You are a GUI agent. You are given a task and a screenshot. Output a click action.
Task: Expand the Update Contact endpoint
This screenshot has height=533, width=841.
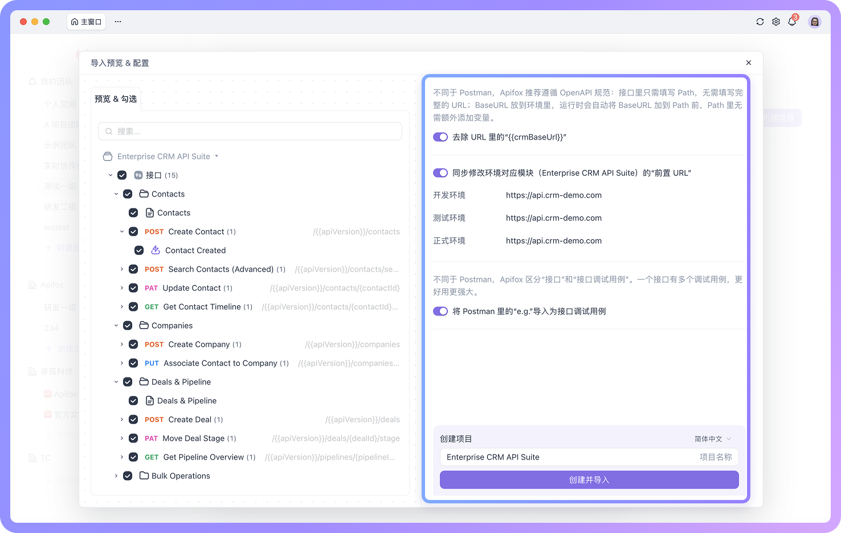(122, 288)
